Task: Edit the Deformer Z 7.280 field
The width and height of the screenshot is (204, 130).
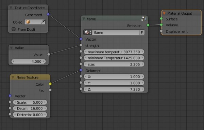Action: [x=114, y=89]
